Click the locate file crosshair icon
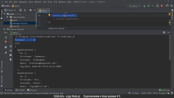Viewport: 174px width, 98px height. 20,10
